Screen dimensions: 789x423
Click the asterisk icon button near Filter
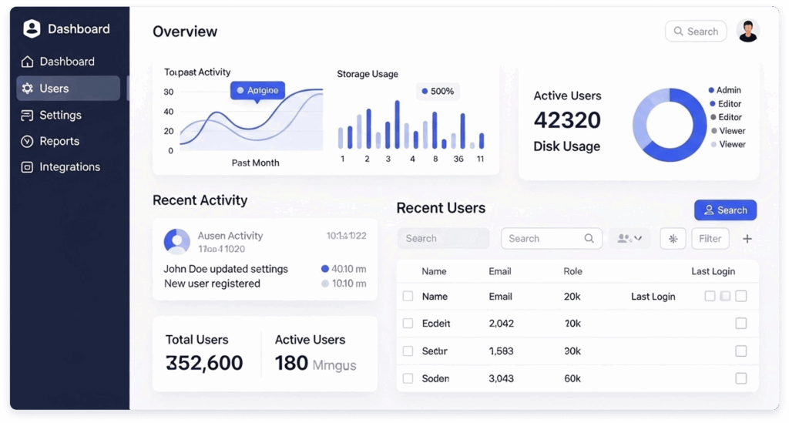673,239
